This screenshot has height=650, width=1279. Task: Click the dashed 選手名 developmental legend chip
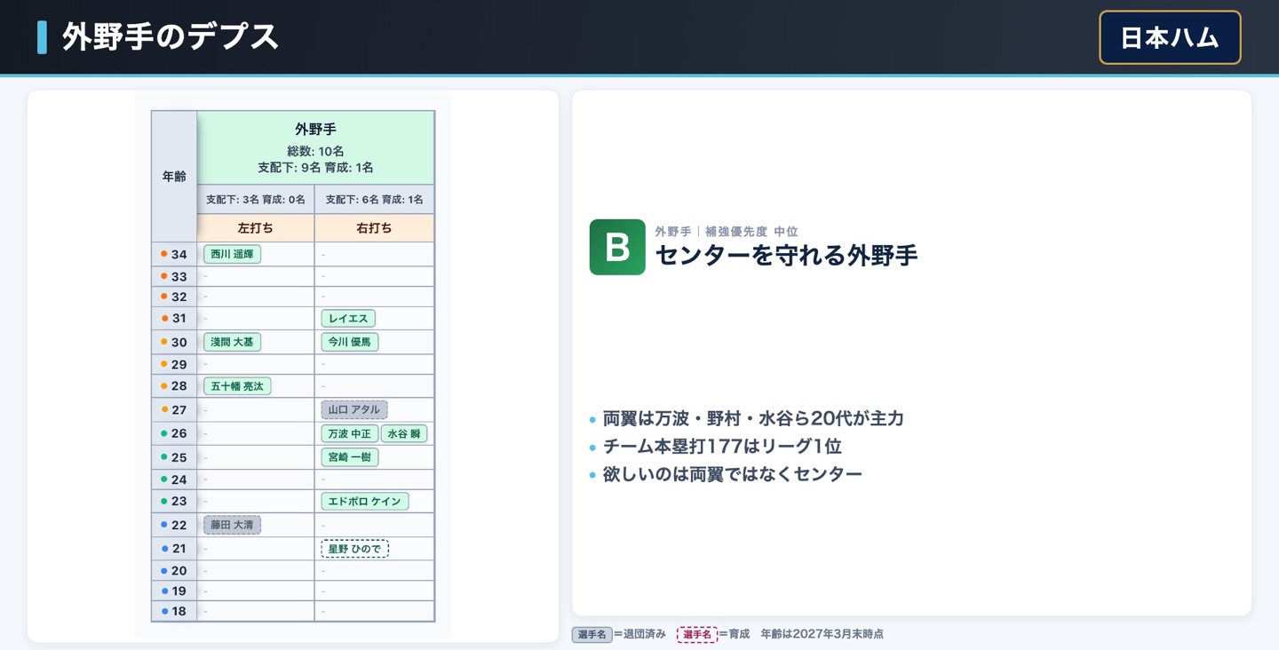click(x=696, y=634)
